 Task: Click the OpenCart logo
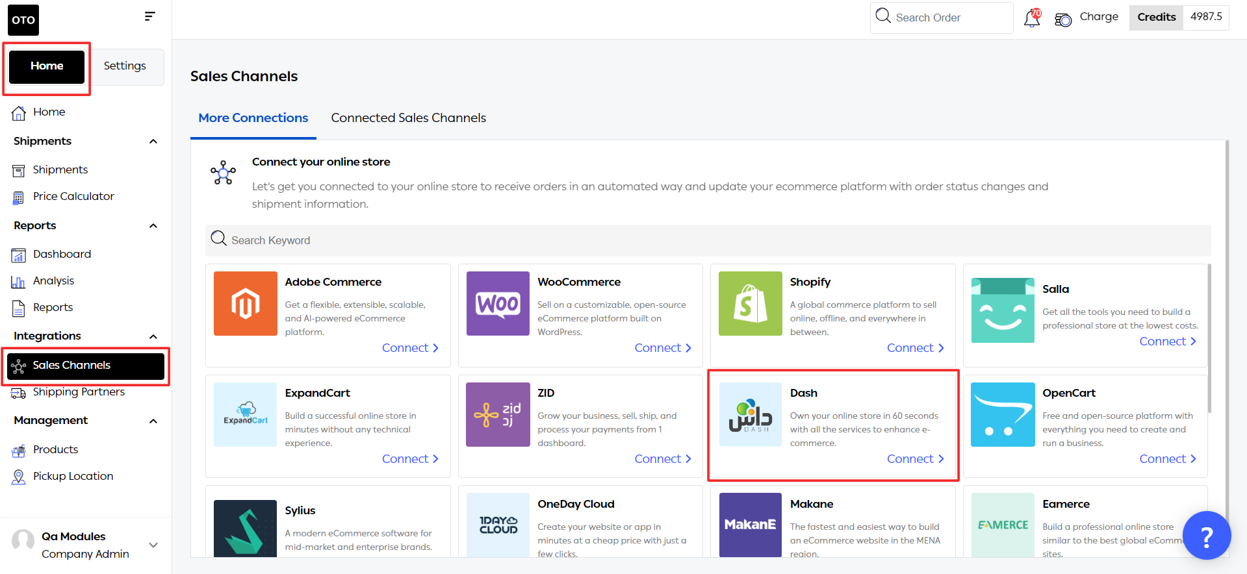point(1003,414)
